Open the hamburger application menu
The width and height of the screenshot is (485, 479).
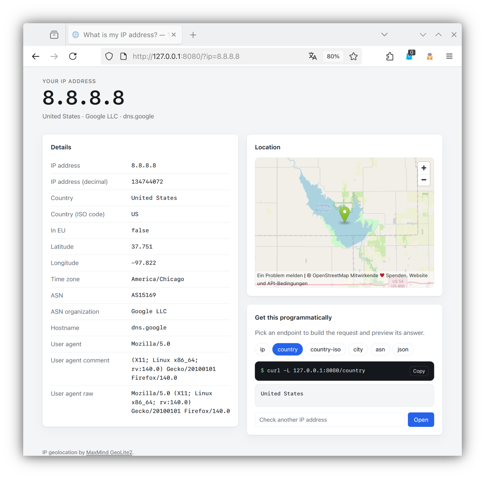tap(449, 56)
